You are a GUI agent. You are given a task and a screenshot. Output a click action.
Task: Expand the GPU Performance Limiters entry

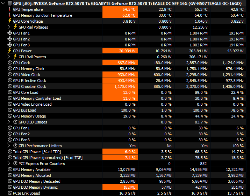[x=9, y=146]
